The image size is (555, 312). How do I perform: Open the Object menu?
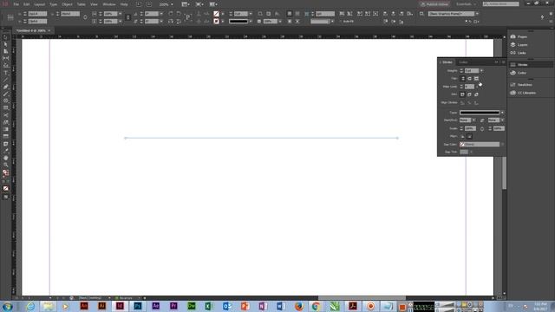(x=67, y=4)
